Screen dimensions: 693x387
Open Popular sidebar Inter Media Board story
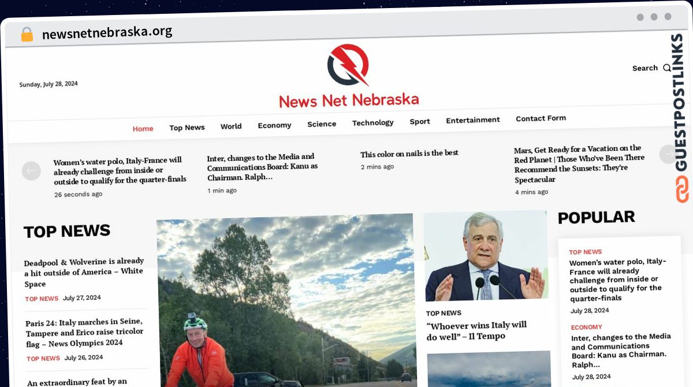pyautogui.click(x=621, y=351)
